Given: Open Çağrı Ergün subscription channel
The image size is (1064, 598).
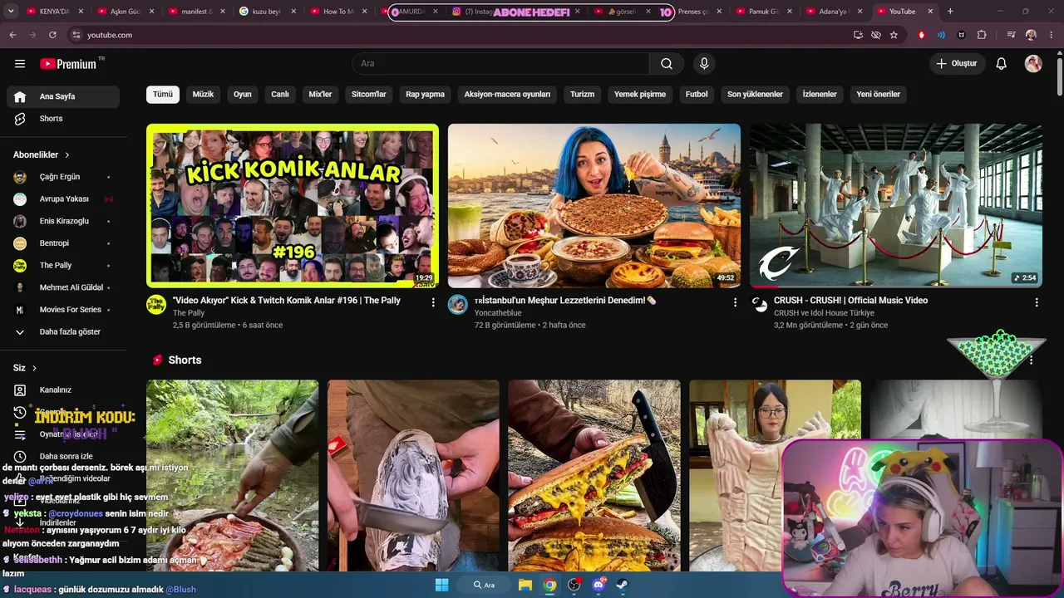Looking at the screenshot, I should coord(63,177).
